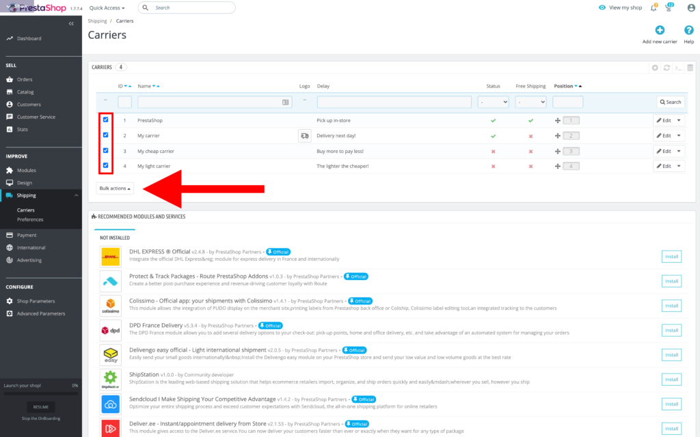Click the add carrier circle icon in panel header
700x437 pixels.
coord(655,68)
